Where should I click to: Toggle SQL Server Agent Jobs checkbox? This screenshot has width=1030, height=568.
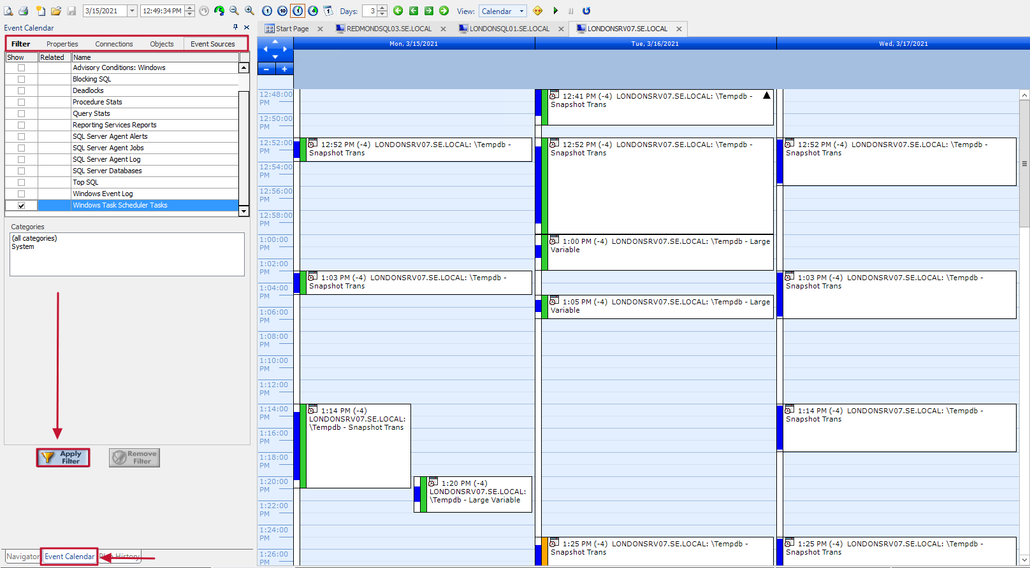tap(21, 148)
